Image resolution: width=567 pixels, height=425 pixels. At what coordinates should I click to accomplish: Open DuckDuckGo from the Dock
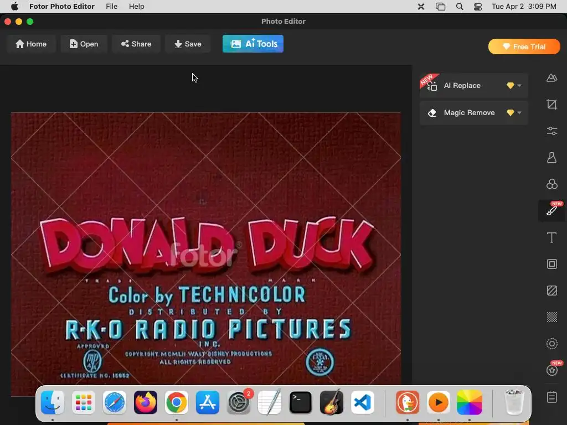tap(408, 402)
